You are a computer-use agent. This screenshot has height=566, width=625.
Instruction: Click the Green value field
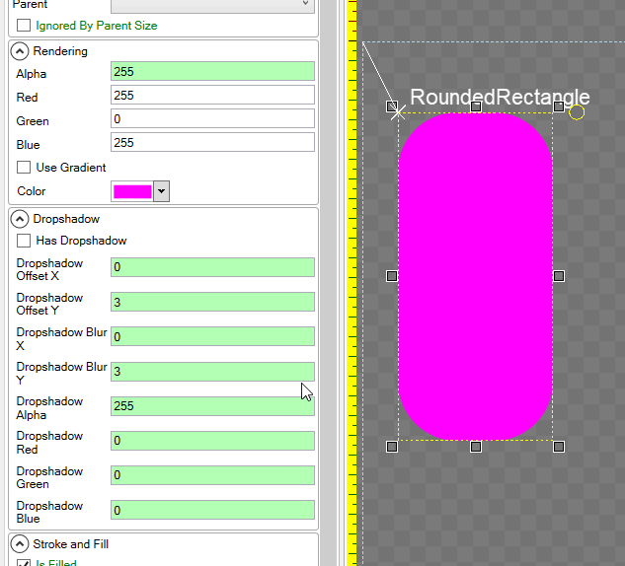213,118
